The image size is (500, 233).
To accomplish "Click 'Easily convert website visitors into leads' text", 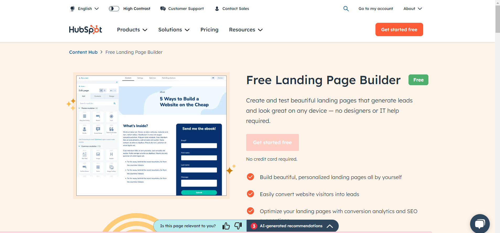I will pyautogui.click(x=309, y=194).
